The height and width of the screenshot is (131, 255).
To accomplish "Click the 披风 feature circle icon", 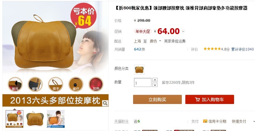I will click(15, 84).
